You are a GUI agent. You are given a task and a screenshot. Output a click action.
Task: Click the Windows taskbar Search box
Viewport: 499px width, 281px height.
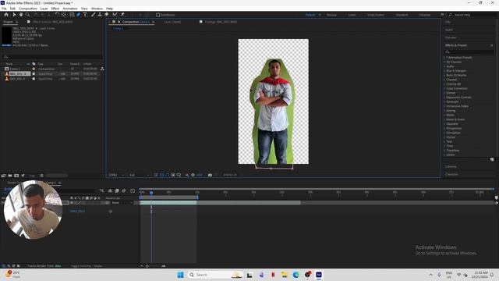tap(215, 275)
